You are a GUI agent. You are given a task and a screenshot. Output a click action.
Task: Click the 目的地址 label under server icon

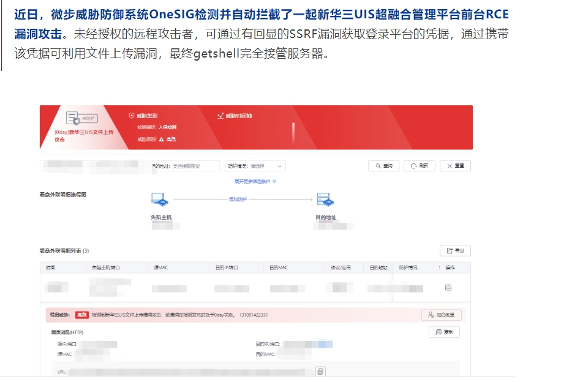click(x=326, y=217)
